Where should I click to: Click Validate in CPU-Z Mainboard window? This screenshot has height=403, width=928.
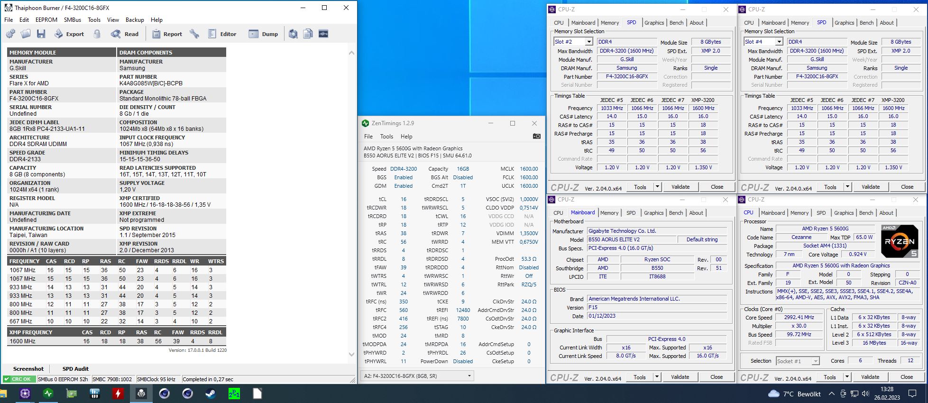pos(680,377)
